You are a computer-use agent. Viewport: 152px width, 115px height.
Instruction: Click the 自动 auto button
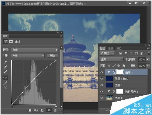52,56
